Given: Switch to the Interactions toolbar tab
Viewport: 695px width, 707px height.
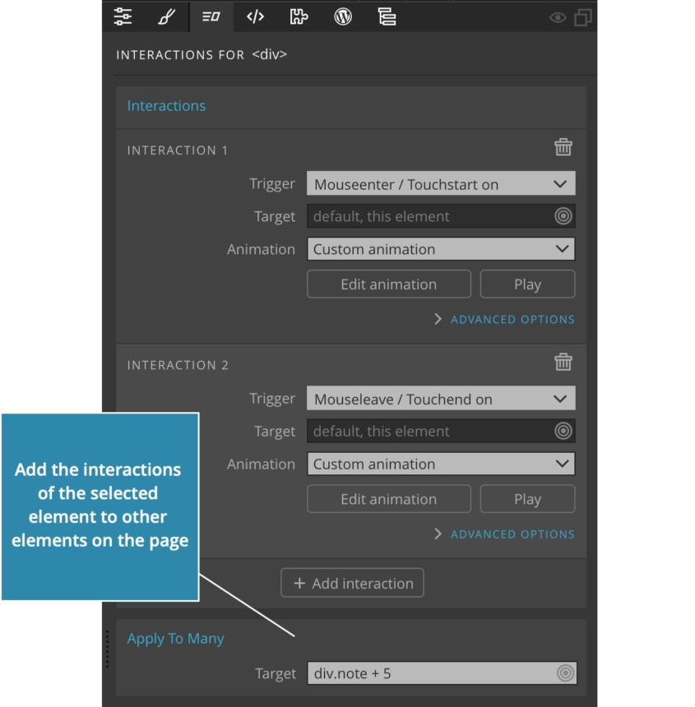Looking at the screenshot, I should (x=211, y=16).
